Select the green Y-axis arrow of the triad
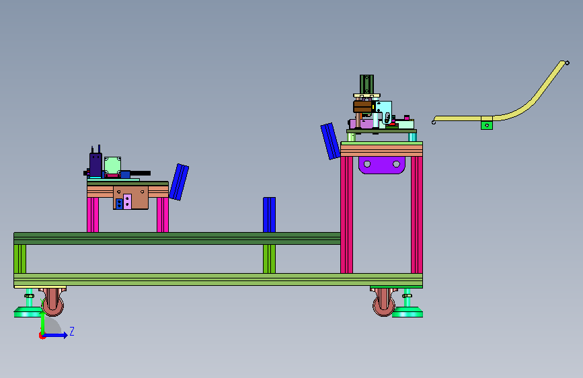The height and width of the screenshot is (378, 583). pyautogui.click(x=43, y=323)
